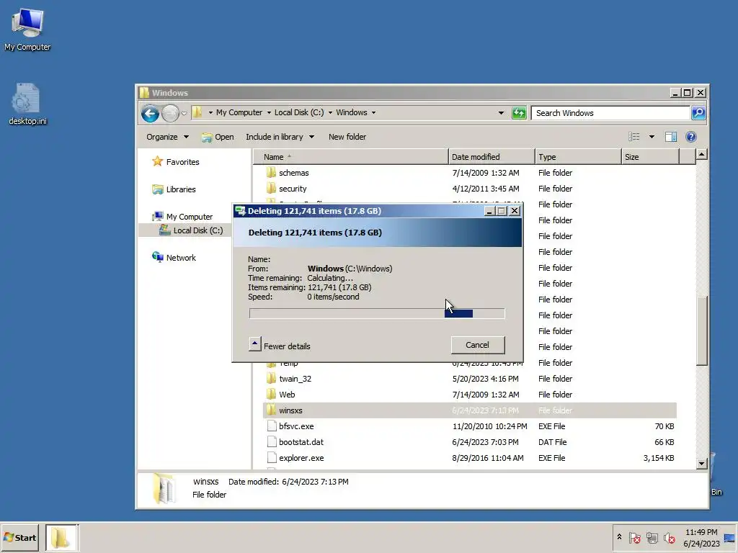Select the schemas folder icon
This screenshot has height=553, width=738.
(271, 173)
